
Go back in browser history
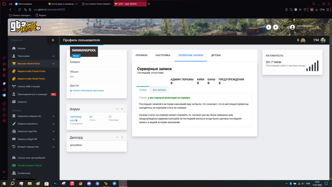coord(10,9)
